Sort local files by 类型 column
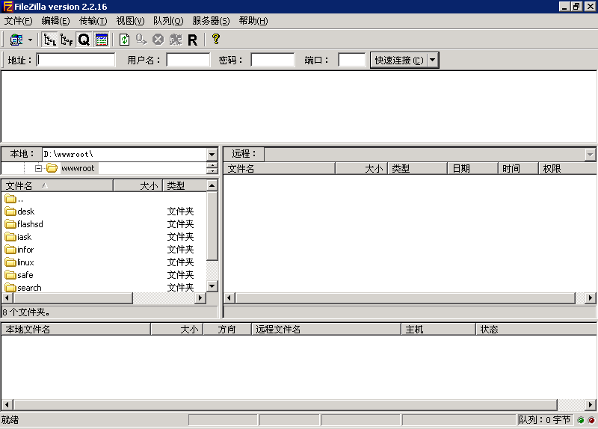The height and width of the screenshot is (429, 598). [185, 185]
